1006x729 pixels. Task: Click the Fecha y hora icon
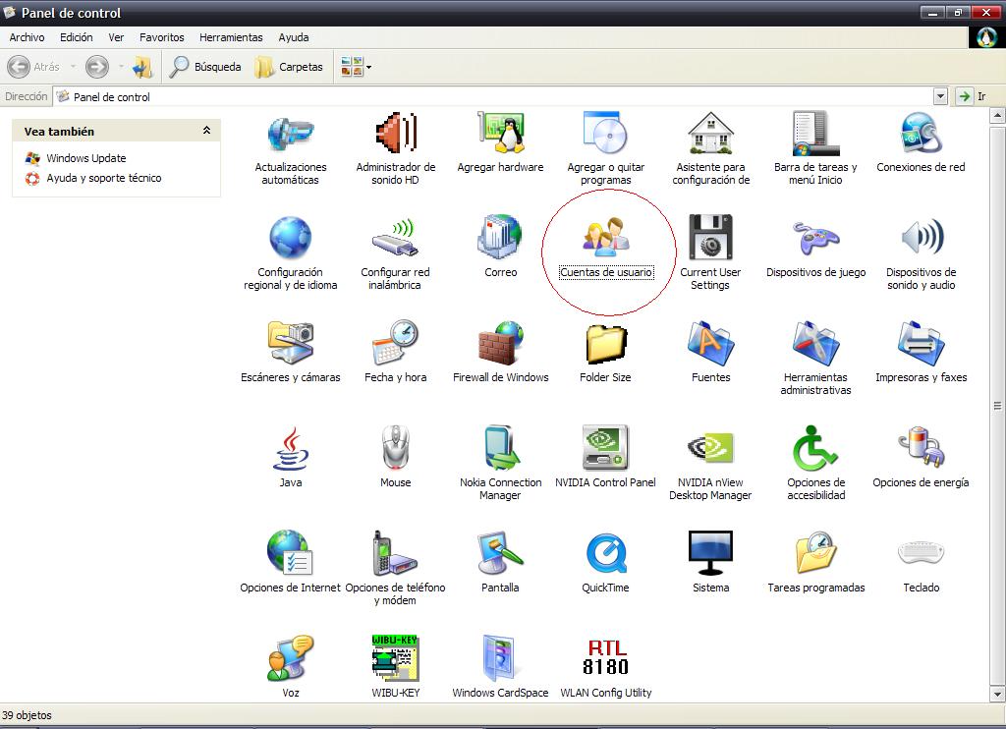[x=395, y=343]
